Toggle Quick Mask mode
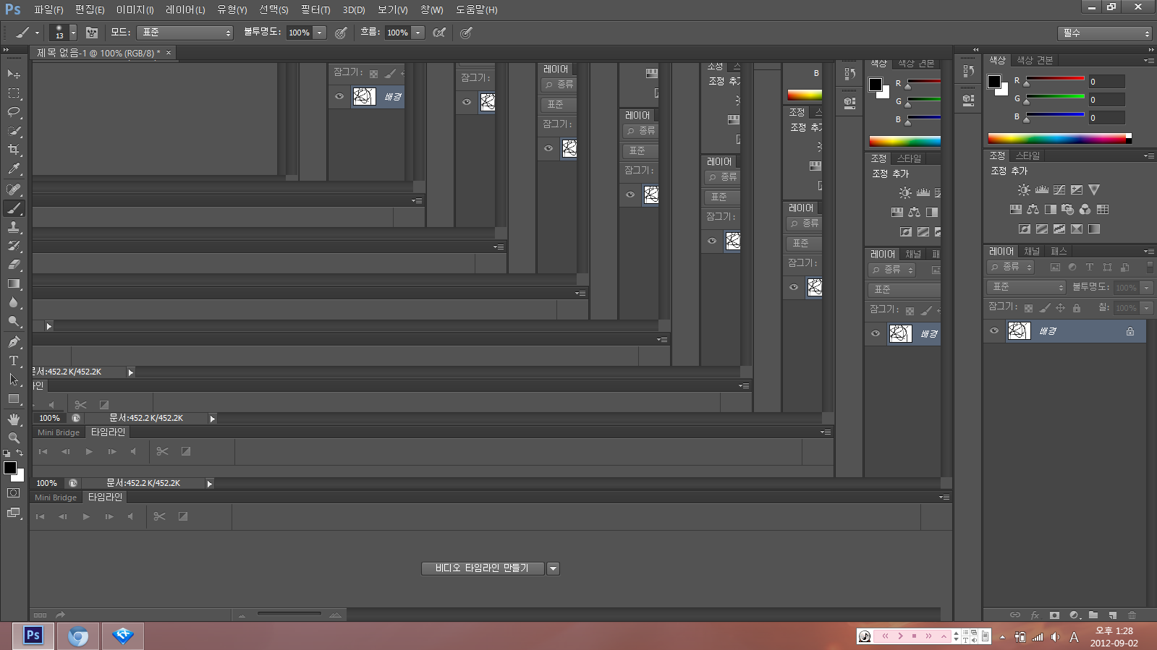1157x650 pixels. coord(14,492)
